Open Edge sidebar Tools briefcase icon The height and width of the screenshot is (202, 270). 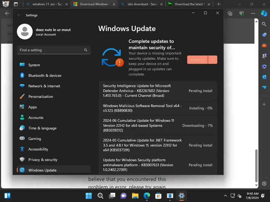point(264,46)
